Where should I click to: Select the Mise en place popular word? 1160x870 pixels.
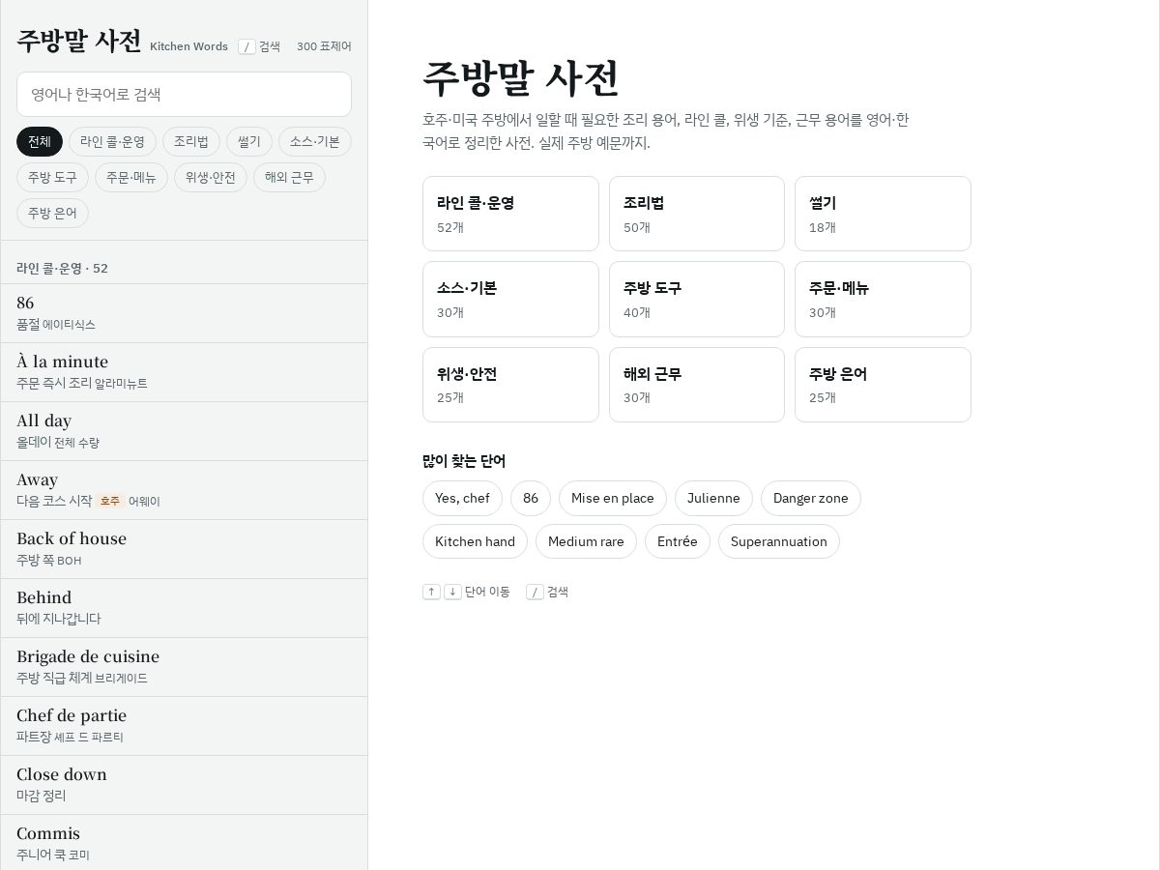click(613, 498)
